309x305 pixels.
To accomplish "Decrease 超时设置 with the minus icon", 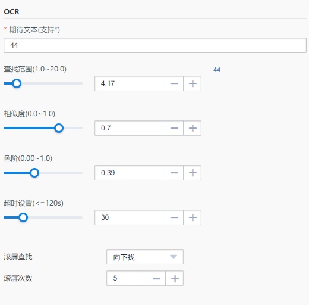I will (174, 217).
